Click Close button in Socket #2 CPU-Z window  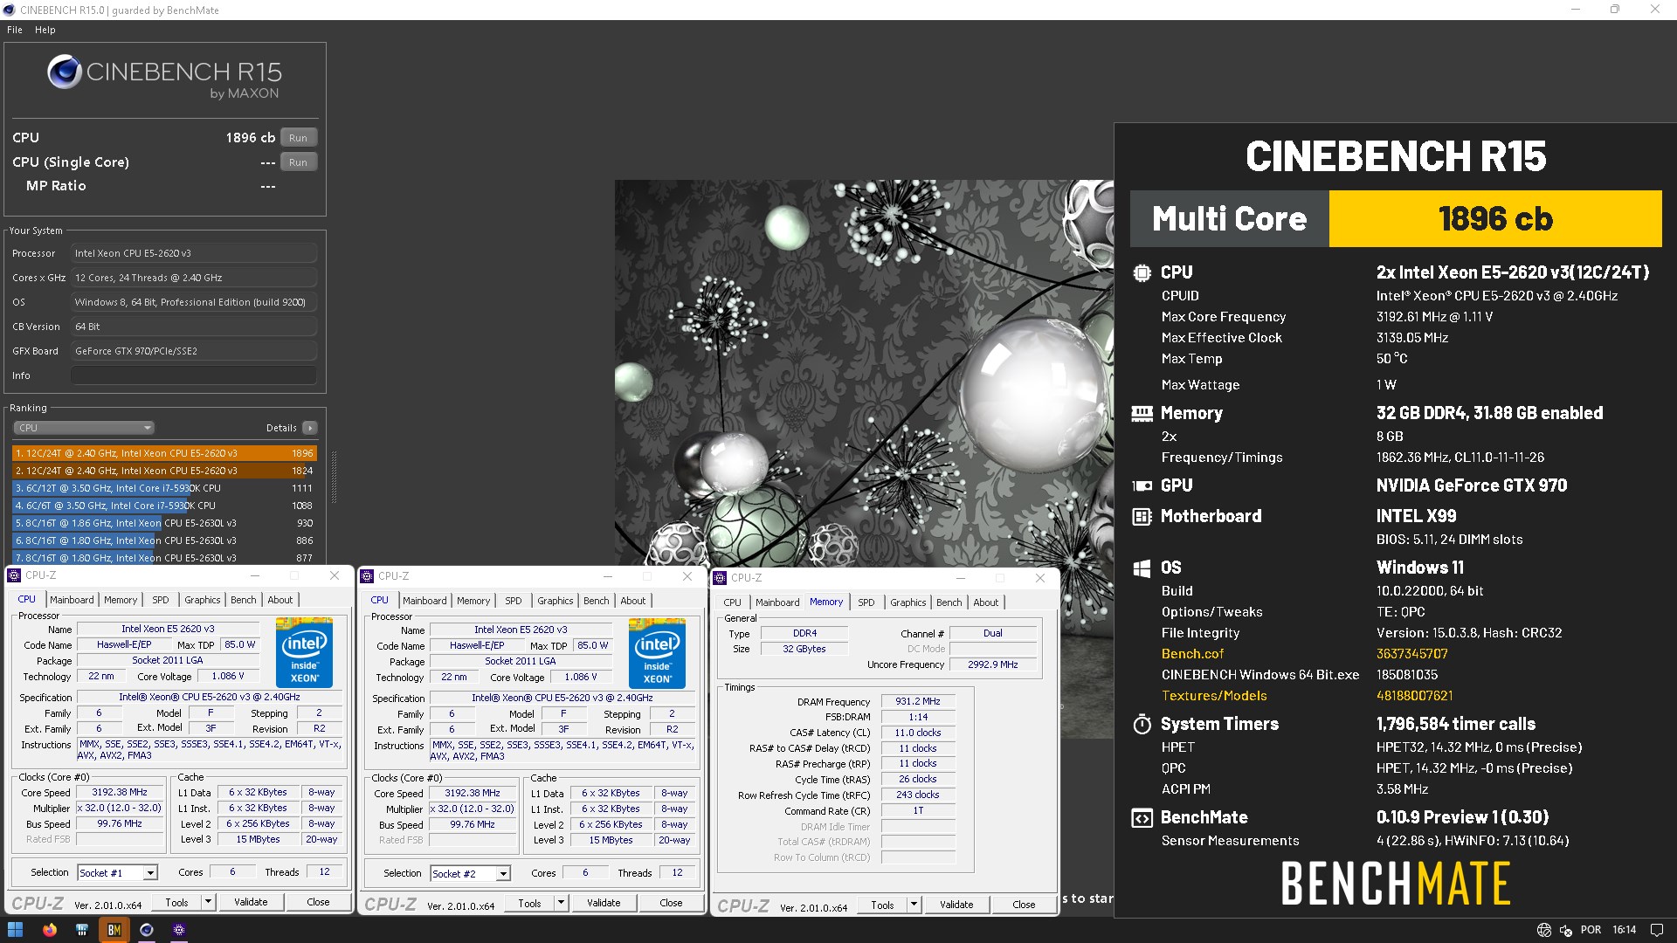[671, 903]
